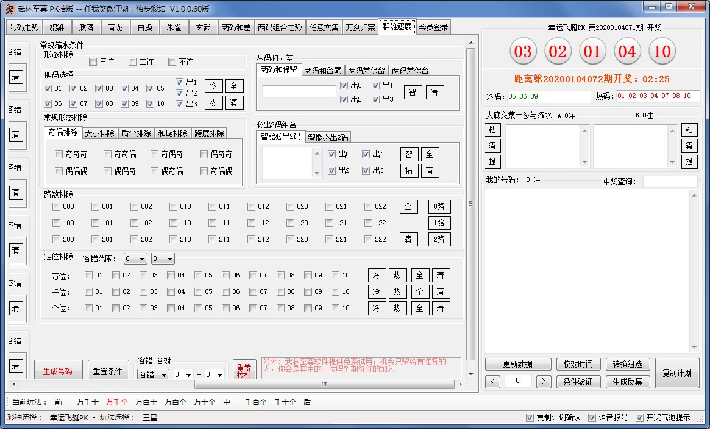Open the 容错范围 dropdown in 定位排除

pyautogui.click(x=135, y=258)
